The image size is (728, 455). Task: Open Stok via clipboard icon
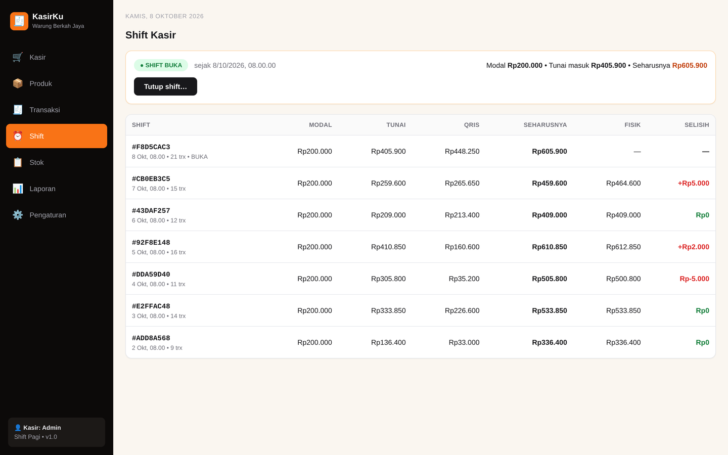(x=18, y=162)
